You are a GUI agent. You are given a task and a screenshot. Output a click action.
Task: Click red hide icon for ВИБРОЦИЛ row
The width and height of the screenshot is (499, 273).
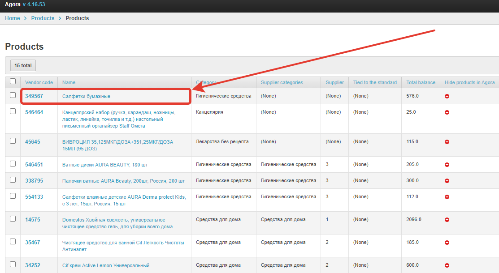447,142
